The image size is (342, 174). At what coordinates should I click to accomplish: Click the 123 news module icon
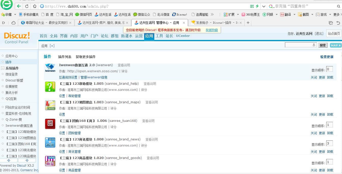tap(50, 142)
